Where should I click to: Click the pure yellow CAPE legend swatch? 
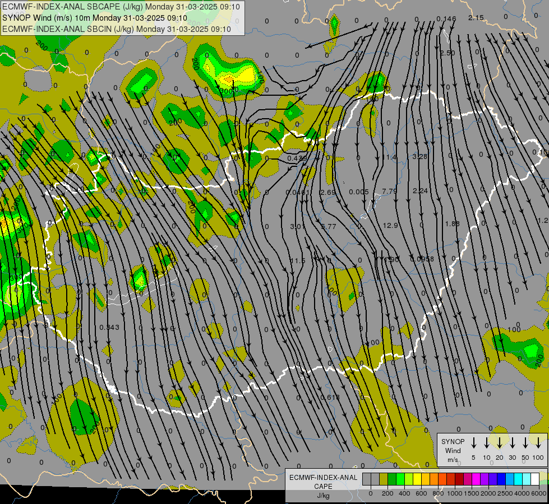pyautogui.click(x=417, y=479)
